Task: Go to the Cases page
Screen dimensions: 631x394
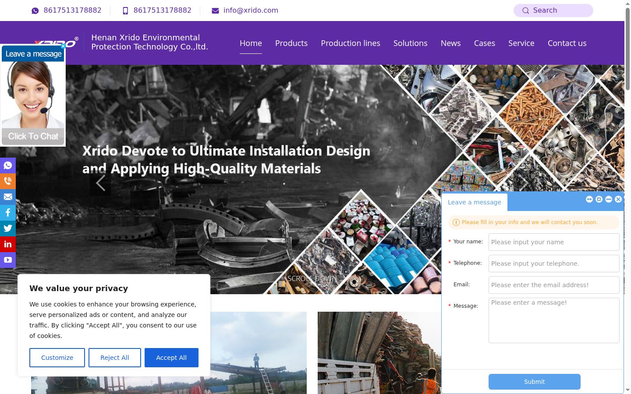Action: 485,43
